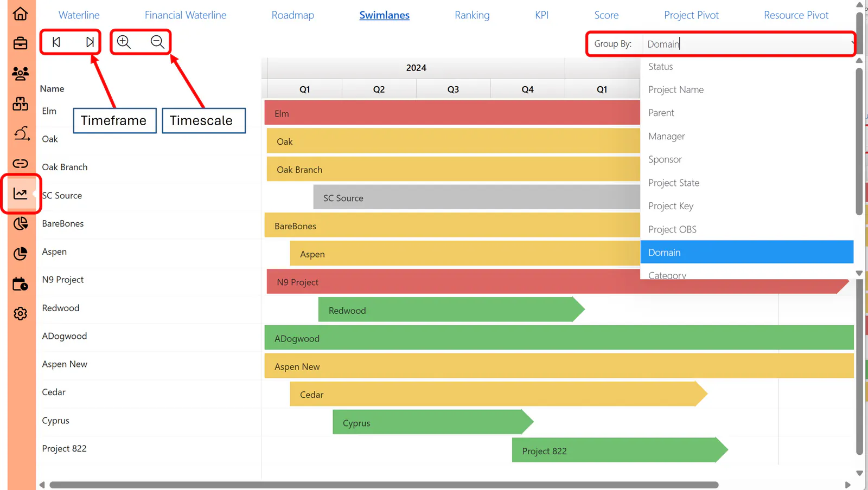Select the Oak Branch row name
This screenshot has width=868, height=490.
65,167
